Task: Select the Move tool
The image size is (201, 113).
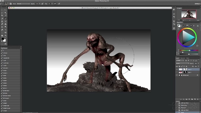Action: (5, 10)
